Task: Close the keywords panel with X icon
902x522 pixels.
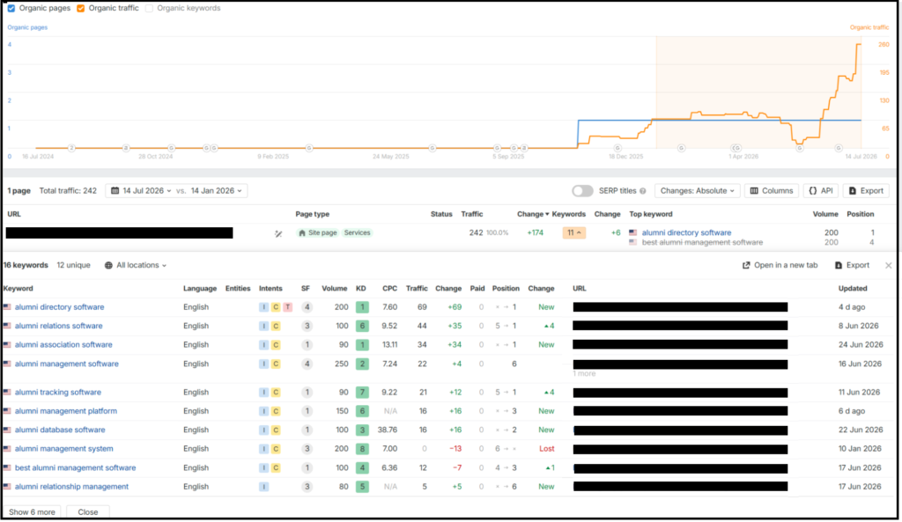Action: tap(888, 265)
